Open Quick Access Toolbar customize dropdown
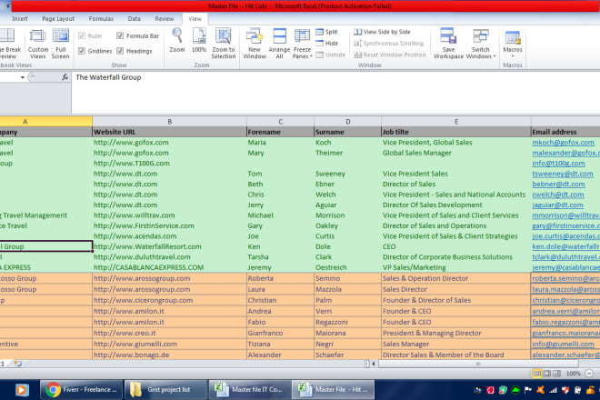The height and width of the screenshot is (400, 600). coord(7,6)
